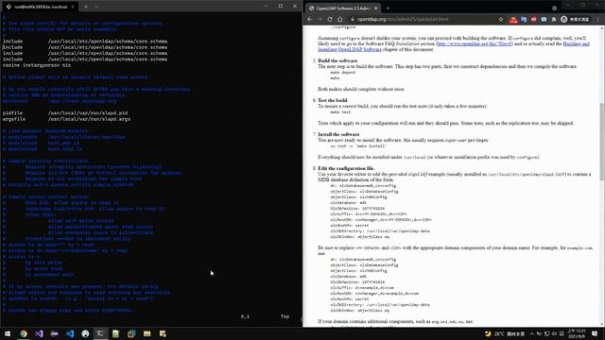Select the terminal session tab
605x340 pixels.
click(x=40, y=7)
